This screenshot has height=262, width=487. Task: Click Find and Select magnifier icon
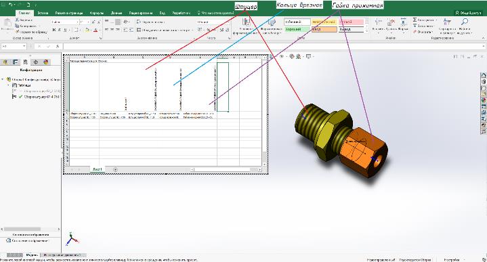pyautogui.click(x=465, y=22)
